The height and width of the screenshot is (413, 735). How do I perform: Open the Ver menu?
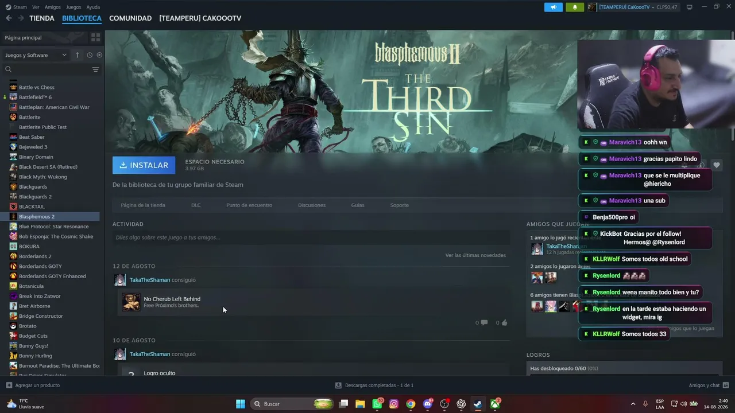tap(36, 7)
